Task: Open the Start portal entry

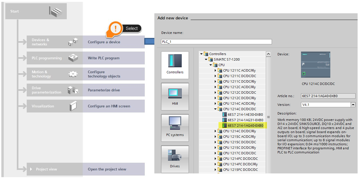Action: [x=36, y=11]
